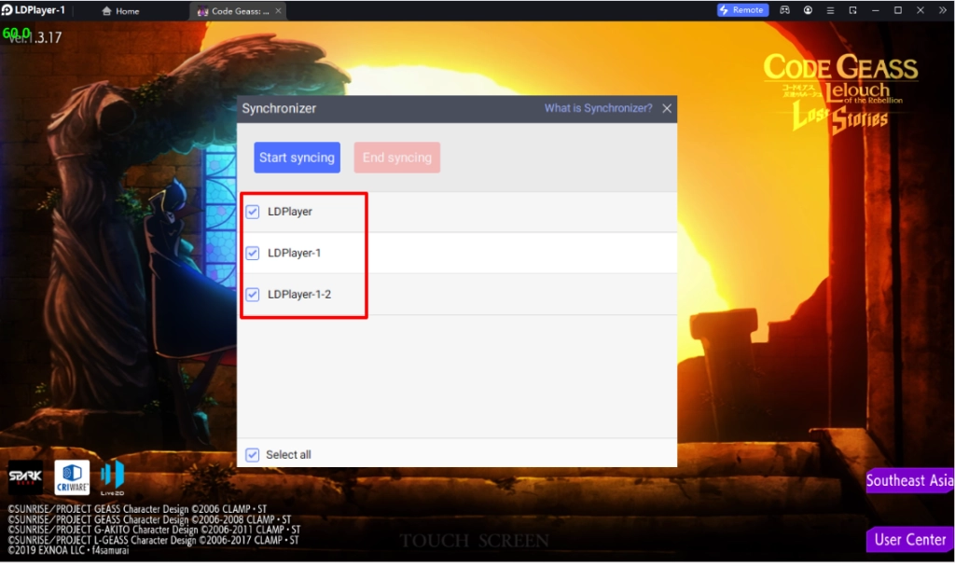The height and width of the screenshot is (566, 955).
Task: Click the CRIWARE logo
Action: tap(72, 477)
